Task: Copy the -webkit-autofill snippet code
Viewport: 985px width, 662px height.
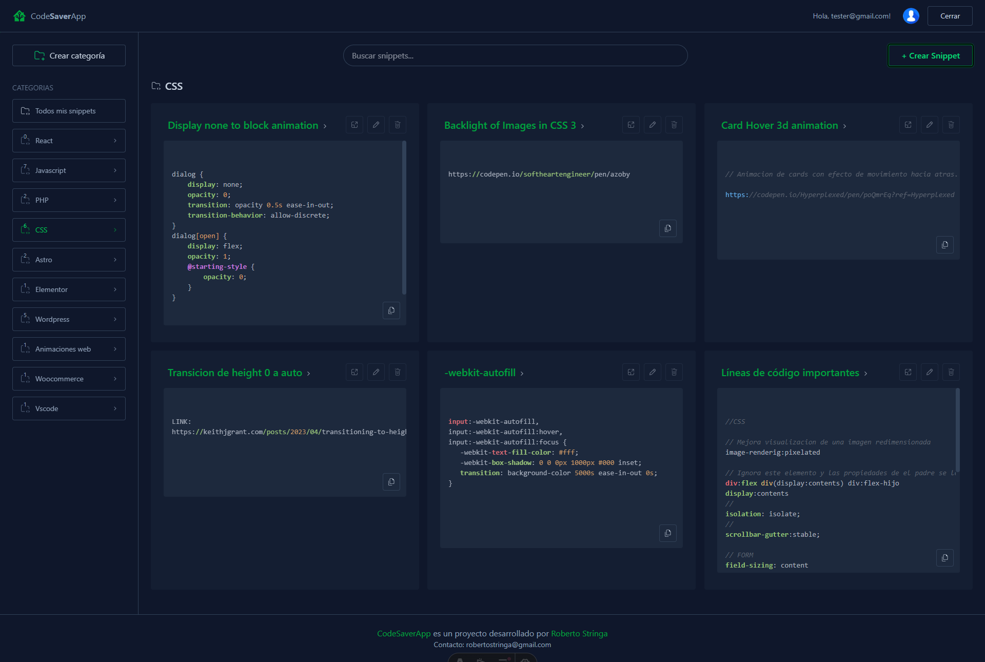Action: coord(668,533)
